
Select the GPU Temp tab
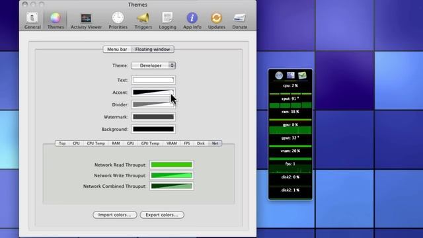[x=150, y=143]
